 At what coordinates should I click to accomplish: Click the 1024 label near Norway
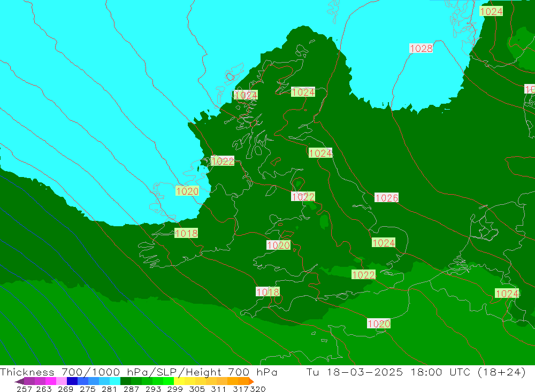pos(491,11)
